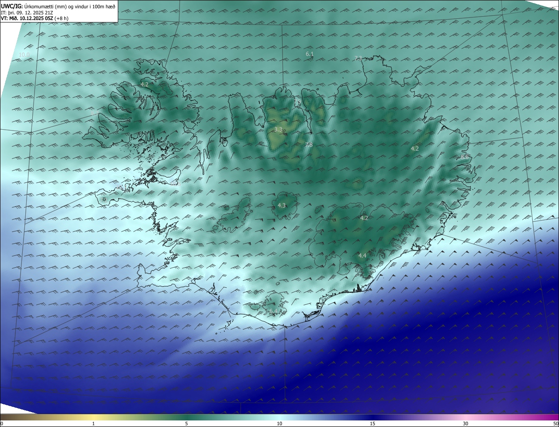Click the '30' tick on the color scale
Viewport: 559px width, 427px height.
pos(466,424)
